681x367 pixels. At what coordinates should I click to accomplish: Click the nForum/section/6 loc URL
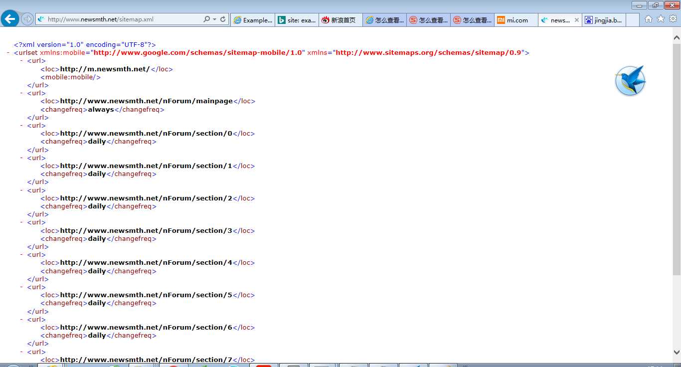[x=146, y=327]
